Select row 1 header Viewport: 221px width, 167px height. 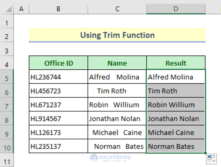pos(7,21)
